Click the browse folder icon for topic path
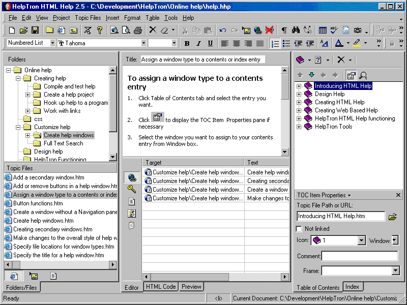 (392, 217)
